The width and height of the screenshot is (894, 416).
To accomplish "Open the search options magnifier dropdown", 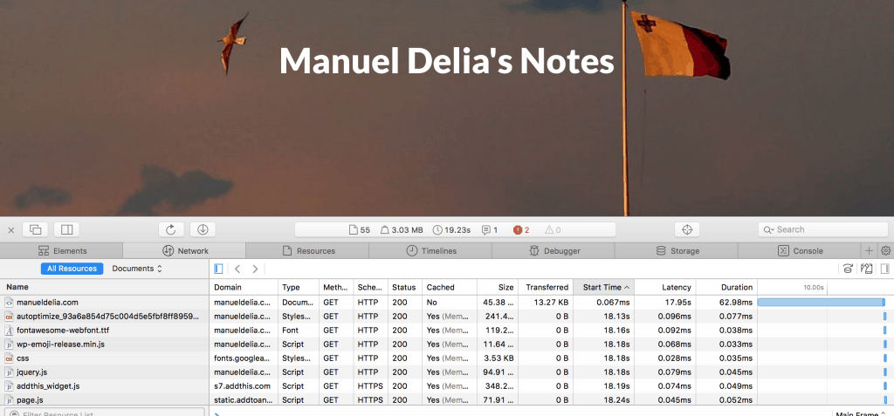I will coord(768,229).
